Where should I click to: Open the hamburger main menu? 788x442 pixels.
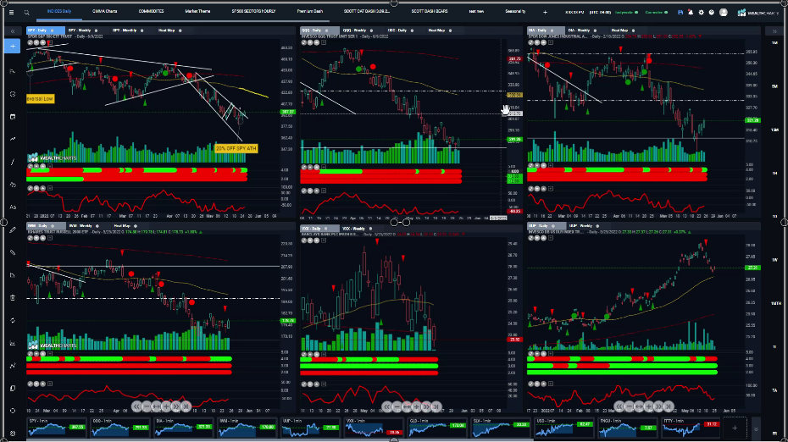(x=12, y=12)
